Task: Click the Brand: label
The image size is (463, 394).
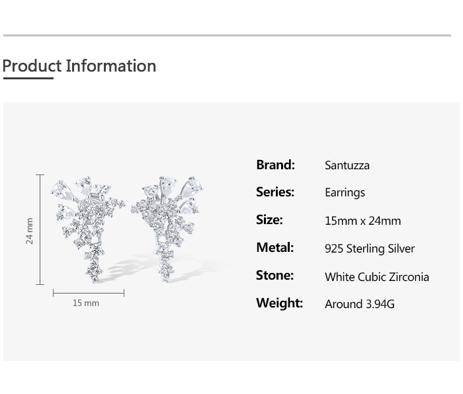Action: (275, 165)
